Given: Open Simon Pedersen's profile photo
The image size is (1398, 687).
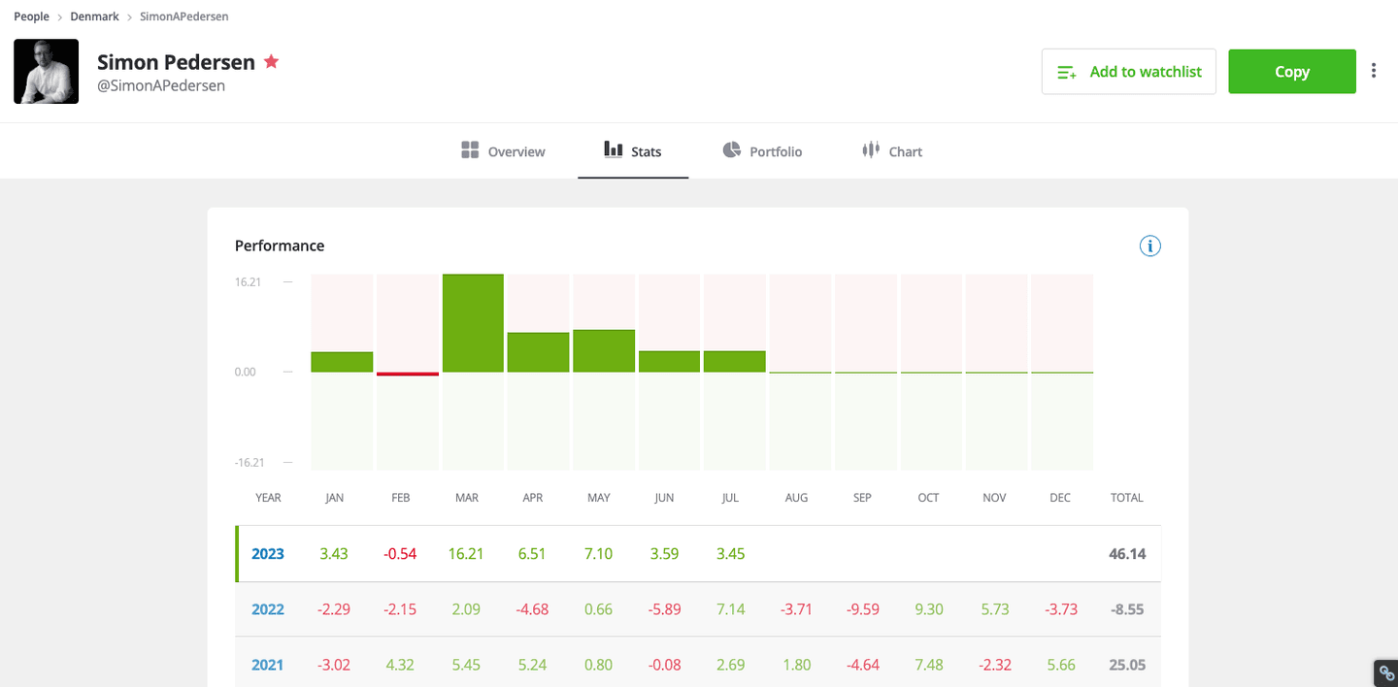Looking at the screenshot, I should [x=46, y=72].
